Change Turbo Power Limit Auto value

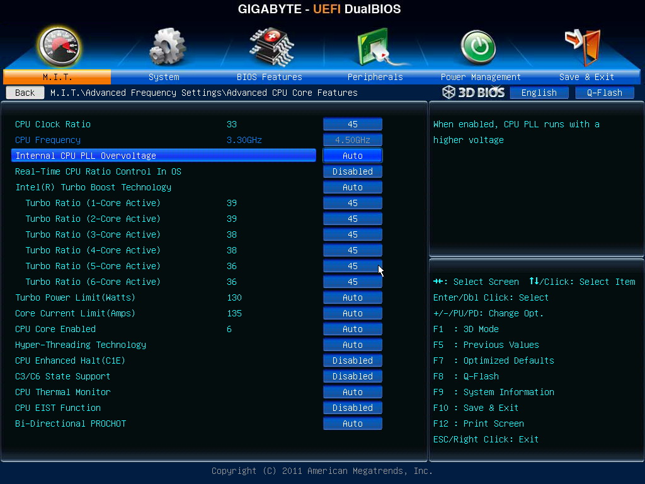(x=353, y=297)
